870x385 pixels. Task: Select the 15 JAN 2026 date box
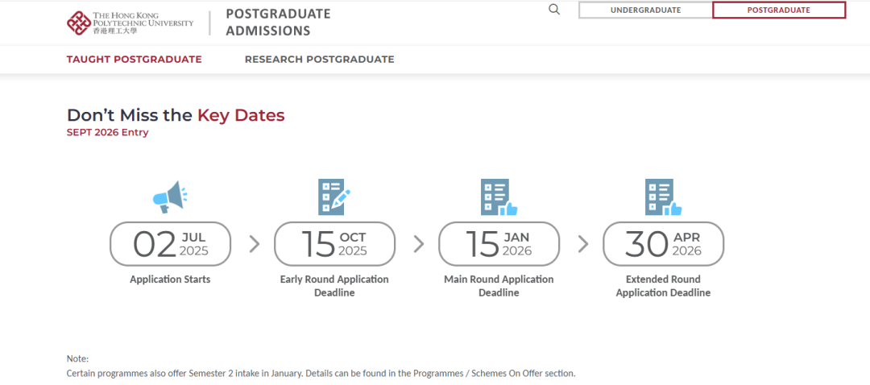(x=499, y=244)
